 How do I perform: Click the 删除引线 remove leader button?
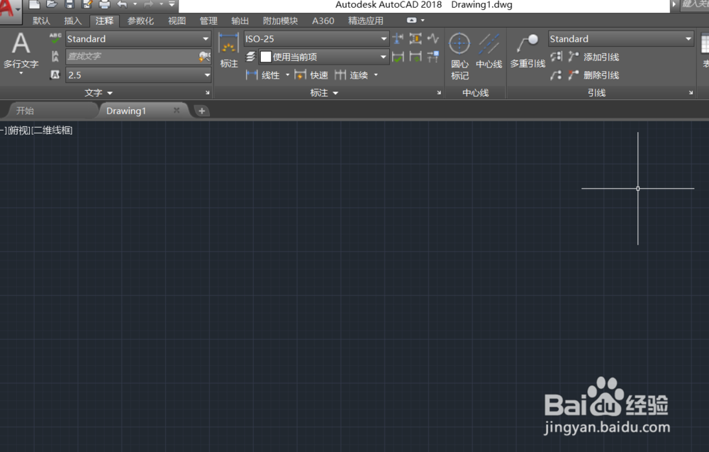point(593,75)
